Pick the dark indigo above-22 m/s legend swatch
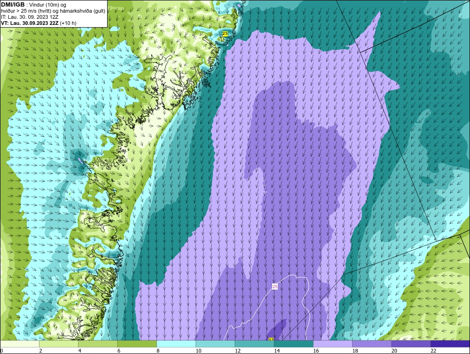The width and height of the screenshot is (470, 354). point(450,344)
